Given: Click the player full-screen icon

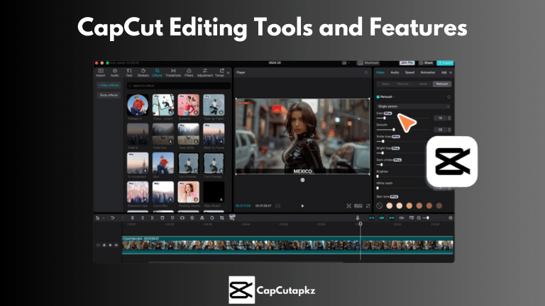Looking at the screenshot, I should pyautogui.click(x=368, y=206).
